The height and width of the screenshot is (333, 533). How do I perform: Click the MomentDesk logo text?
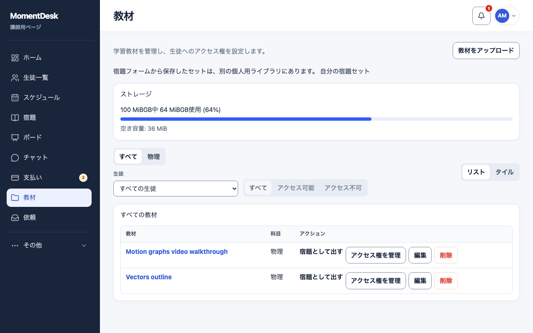34,16
